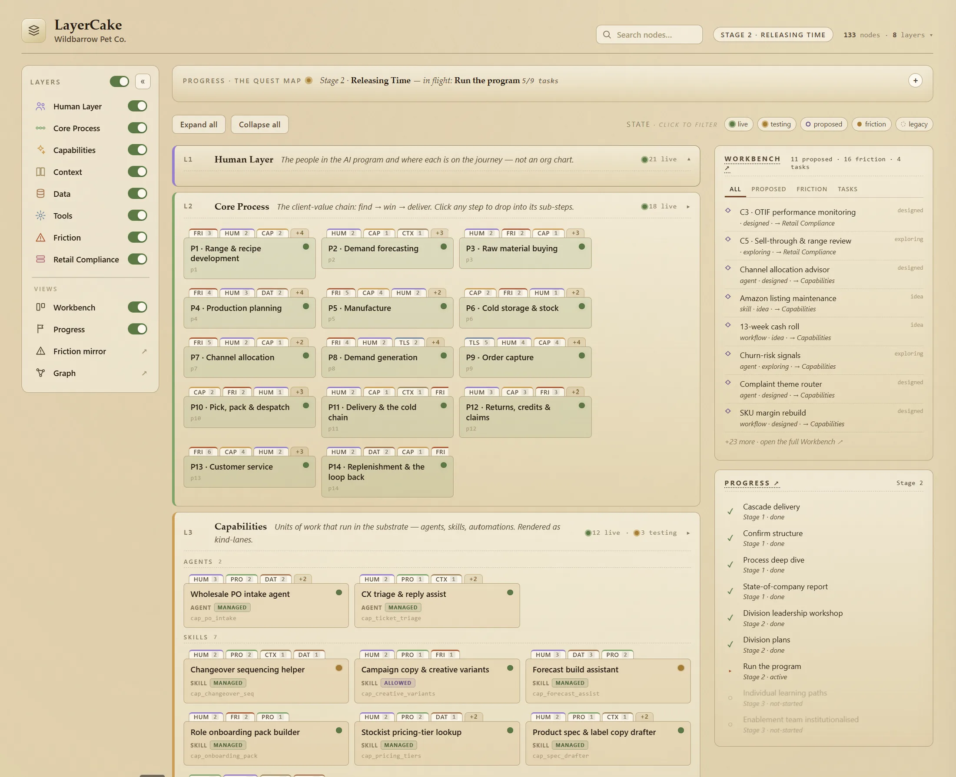This screenshot has height=777, width=956.
Task: Toggle the Core Process layer switch off
Action: (137, 128)
